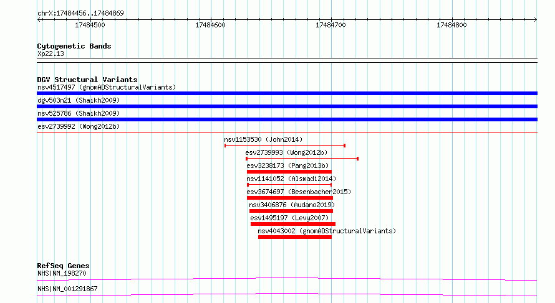
Task: Click the Xp22.13 band label
Action: pos(51,54)
